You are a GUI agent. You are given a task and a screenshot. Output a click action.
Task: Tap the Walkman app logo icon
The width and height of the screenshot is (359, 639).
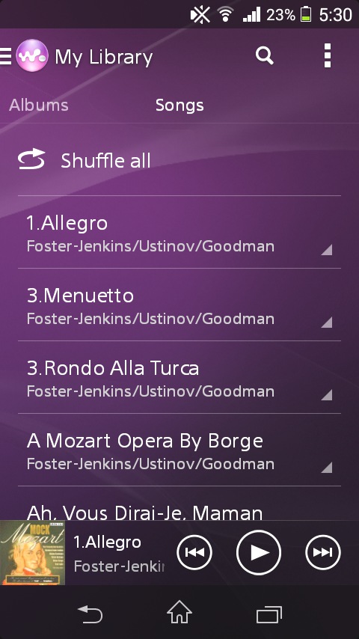pos(31,56)
